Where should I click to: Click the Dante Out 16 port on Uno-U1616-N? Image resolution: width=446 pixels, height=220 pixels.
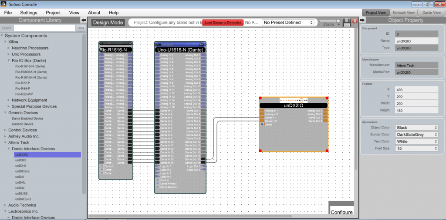(x=203, y=163)
